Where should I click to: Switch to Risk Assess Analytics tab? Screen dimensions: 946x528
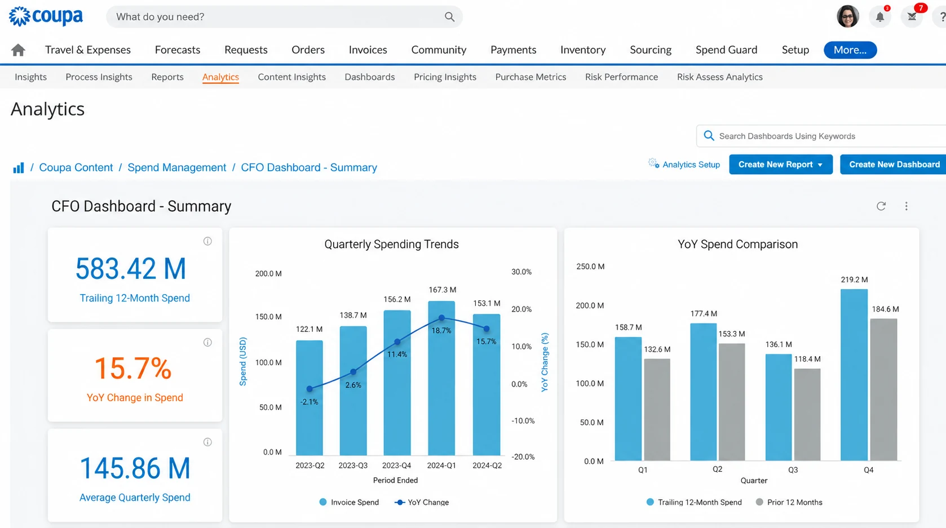(x=719, y=77)
